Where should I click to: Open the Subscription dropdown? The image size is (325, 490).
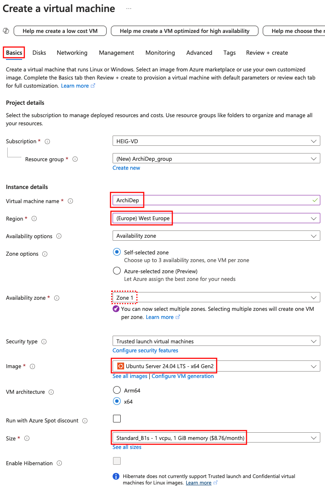[x=216, y=141]
